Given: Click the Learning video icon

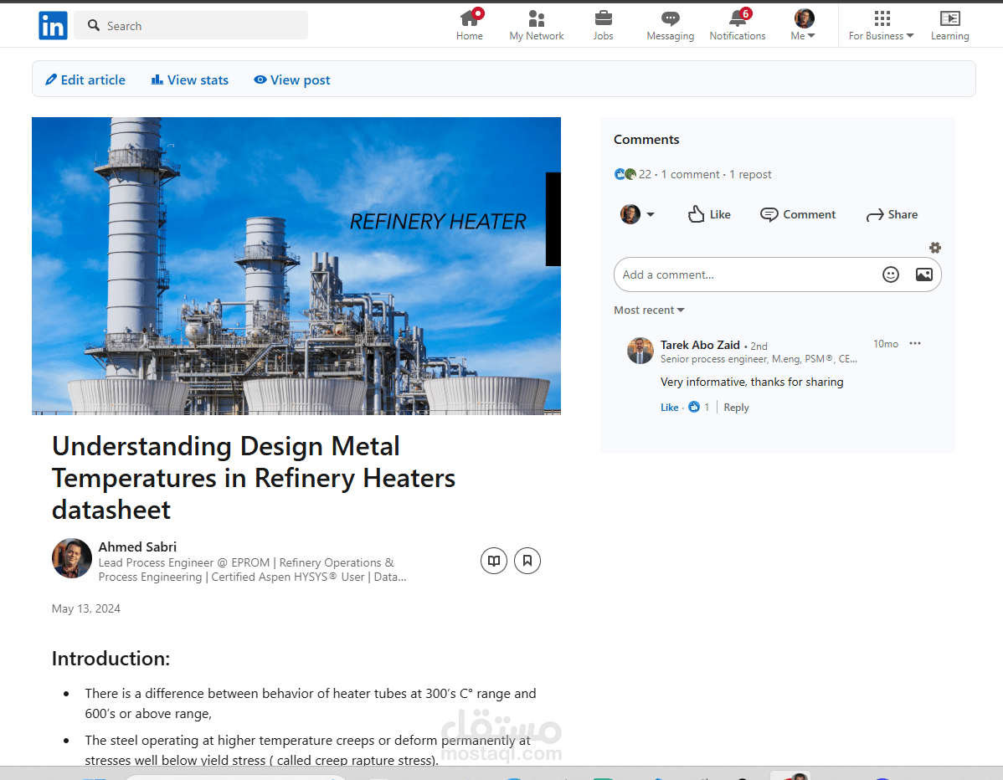Looking at the screenshot, I should tap(950, 18).
